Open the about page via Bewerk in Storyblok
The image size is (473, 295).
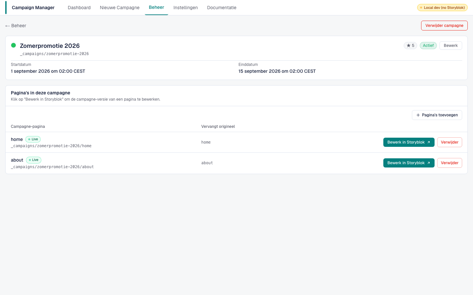409,163
